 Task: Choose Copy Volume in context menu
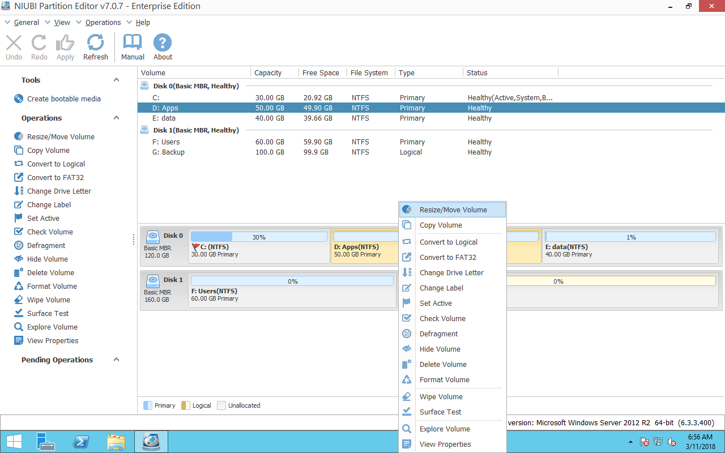click(x=453, y=225)
